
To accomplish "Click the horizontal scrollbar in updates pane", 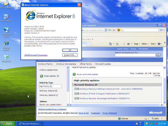I will click(x=116, y=105).
